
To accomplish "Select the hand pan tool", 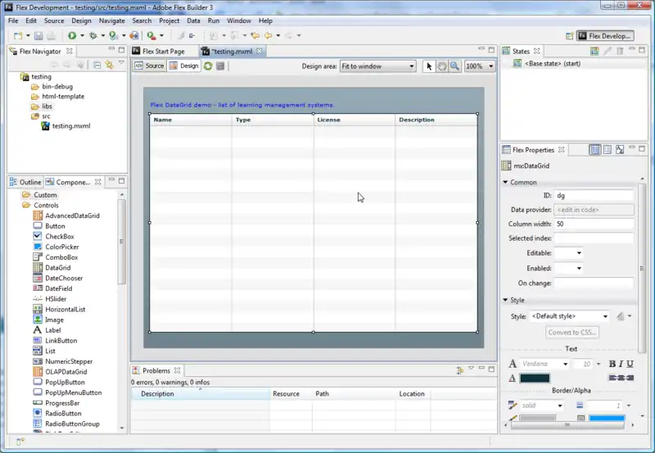I will point(442,66).
